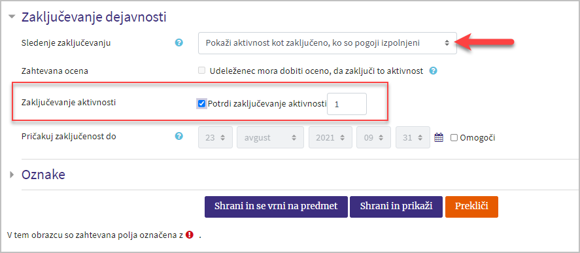This screenshot has height=253, width=580.
Task: Open help for Pričakuj zaključenost do
Action: 179,137
